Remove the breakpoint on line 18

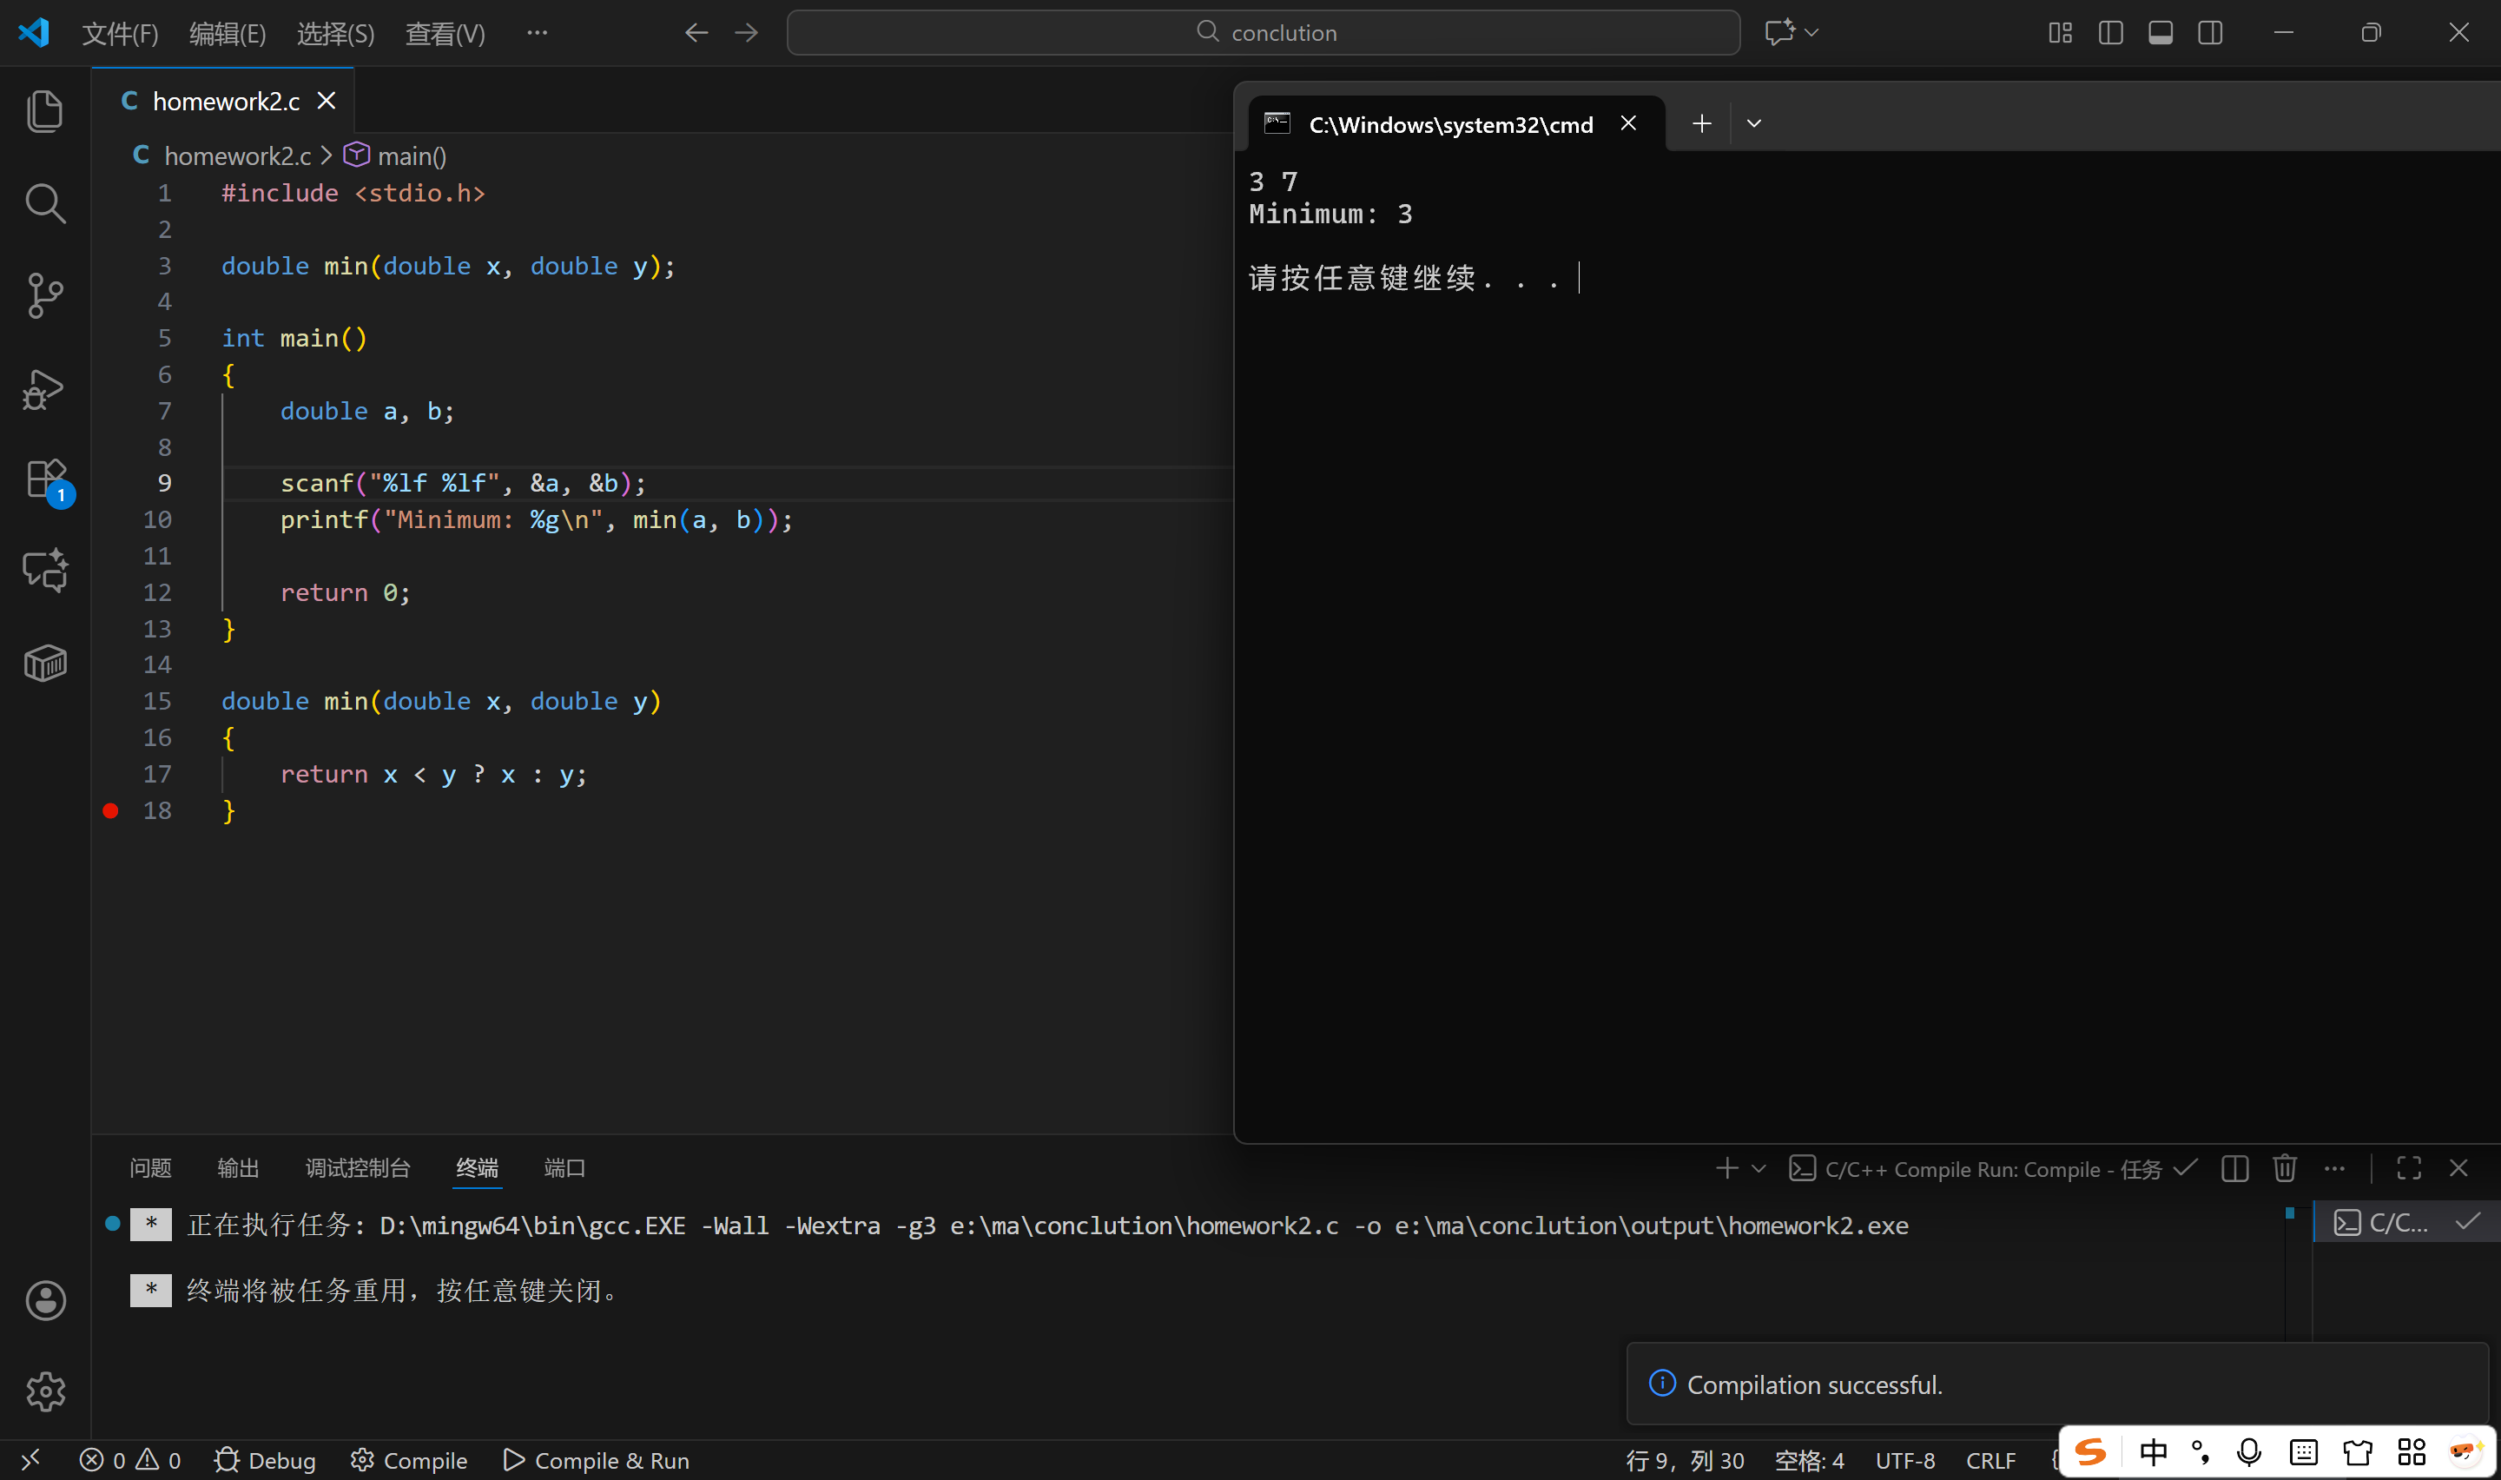pyautogui.click(x=110, y=811)
